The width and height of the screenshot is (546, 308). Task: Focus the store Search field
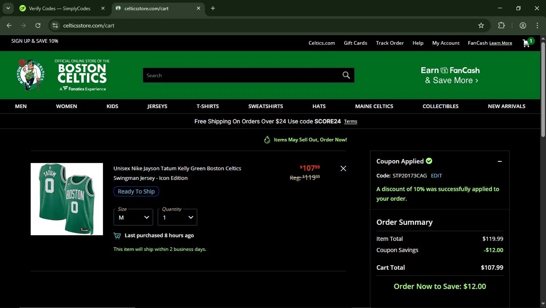point(242,75)
